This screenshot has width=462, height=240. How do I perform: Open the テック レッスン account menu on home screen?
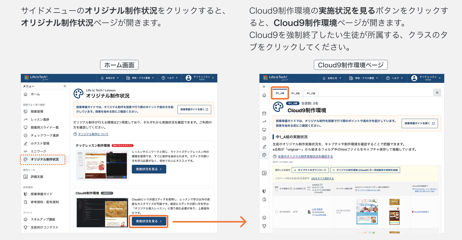(200, 78)
